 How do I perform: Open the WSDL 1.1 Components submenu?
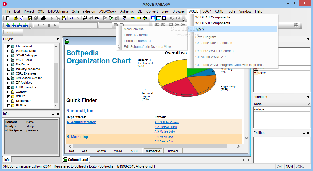pyautogui.click(x=232, y=17)
